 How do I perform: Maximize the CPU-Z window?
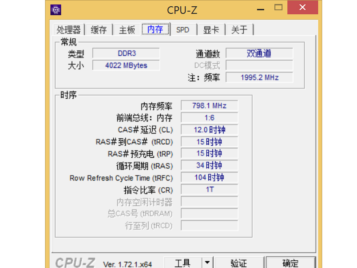click(278, 8)
